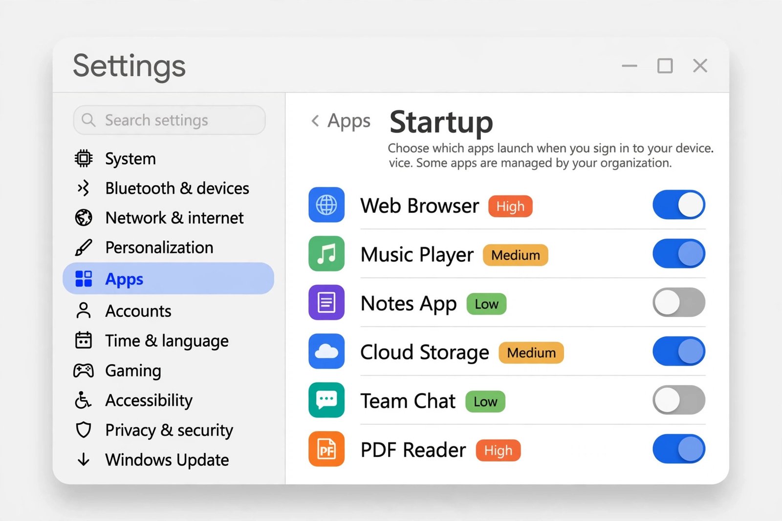Turn off PDF Reader startup toggle
Screen dimensions: 782x521
point(679,449)
